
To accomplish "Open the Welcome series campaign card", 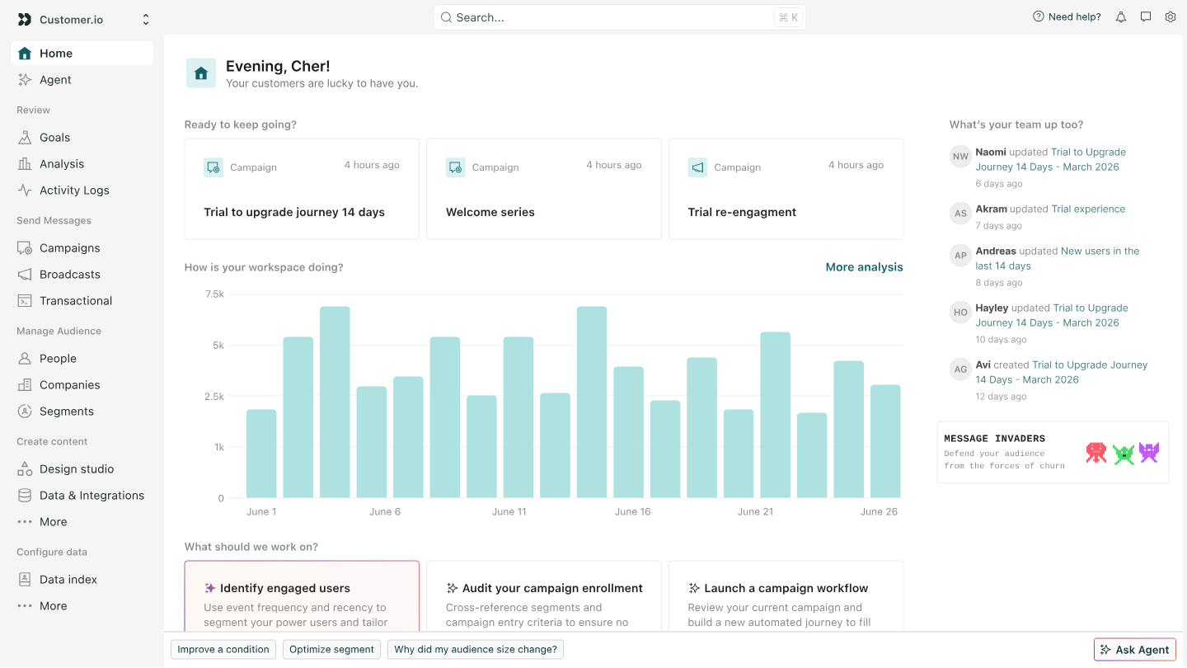I will [543, 189].
